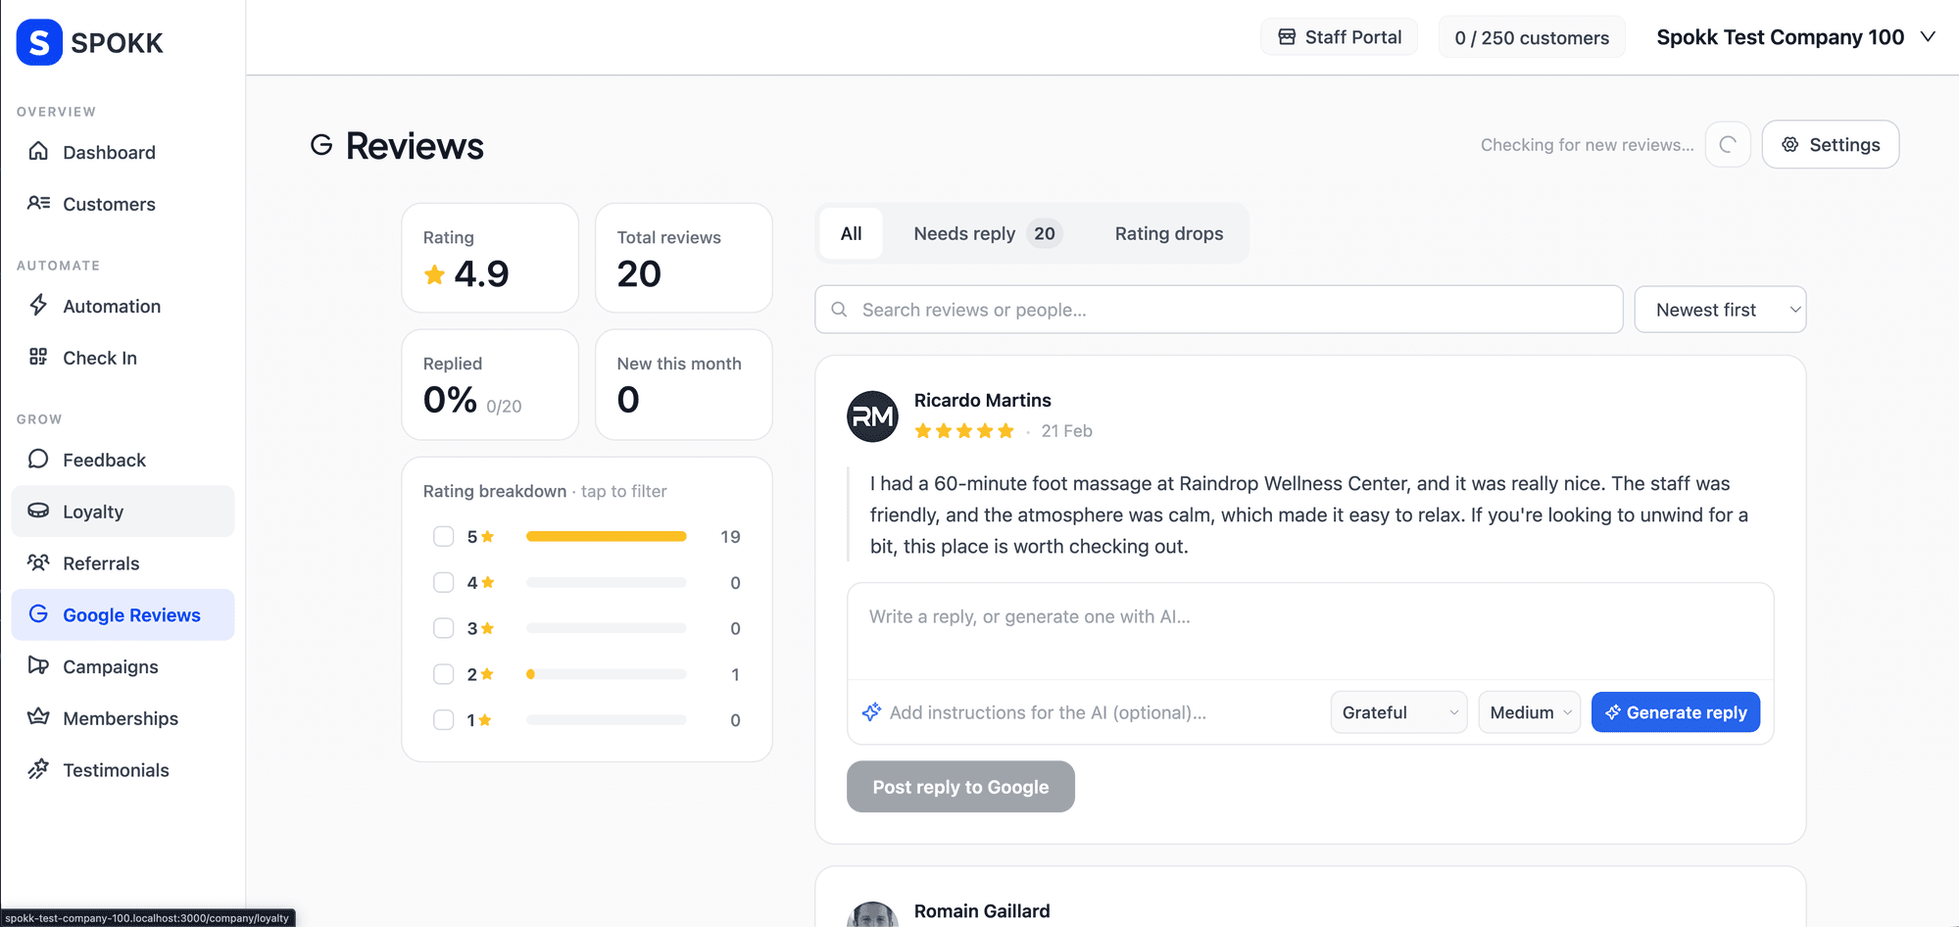Click Generate reply button

coord(1676,712)
